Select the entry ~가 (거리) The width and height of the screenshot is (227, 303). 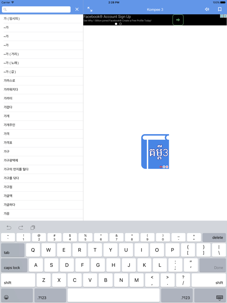click(x=41, y=54)
